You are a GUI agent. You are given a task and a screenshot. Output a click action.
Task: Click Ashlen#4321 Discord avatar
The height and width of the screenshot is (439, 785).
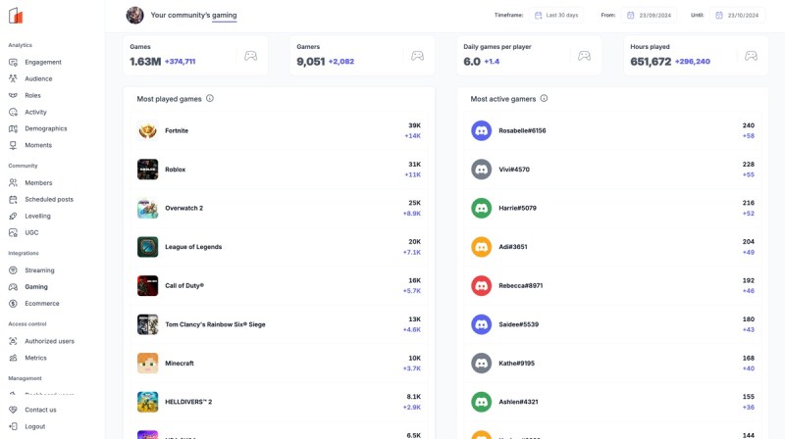(x=481, y=402)
